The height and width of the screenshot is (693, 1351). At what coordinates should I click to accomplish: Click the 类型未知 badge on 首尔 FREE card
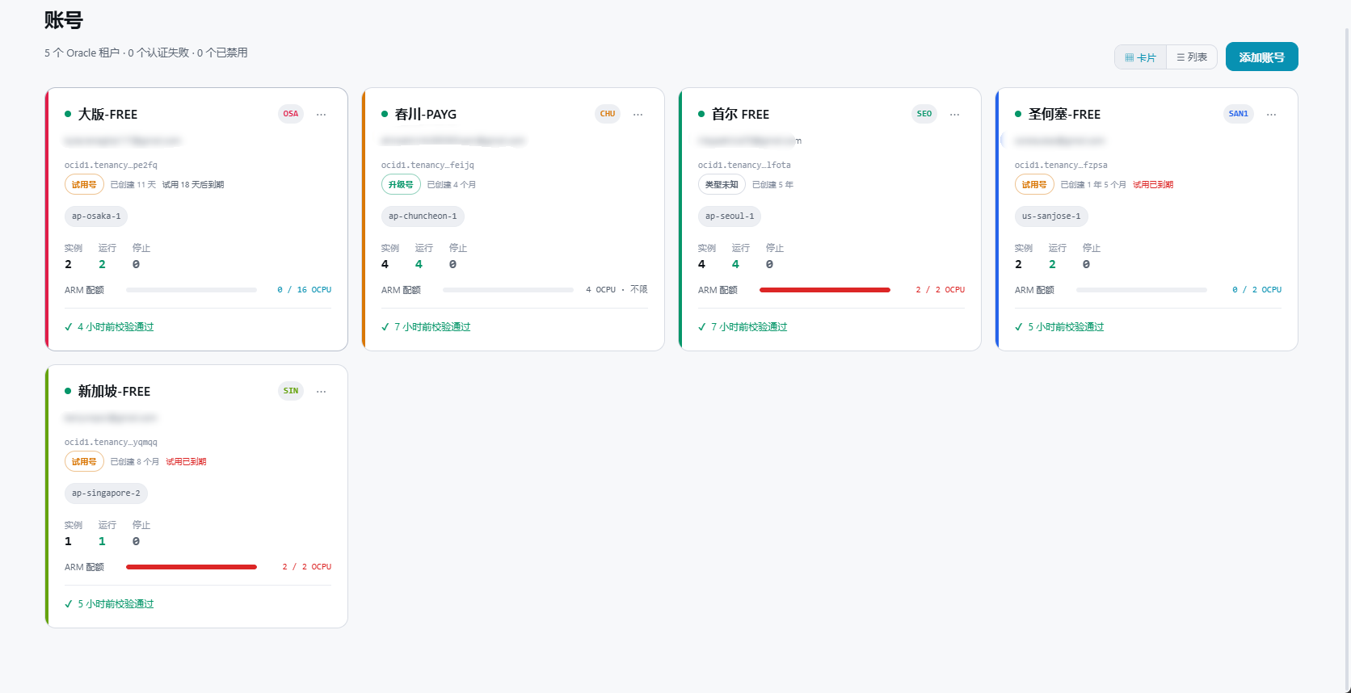pyautogui.click(x=722, y=185)
